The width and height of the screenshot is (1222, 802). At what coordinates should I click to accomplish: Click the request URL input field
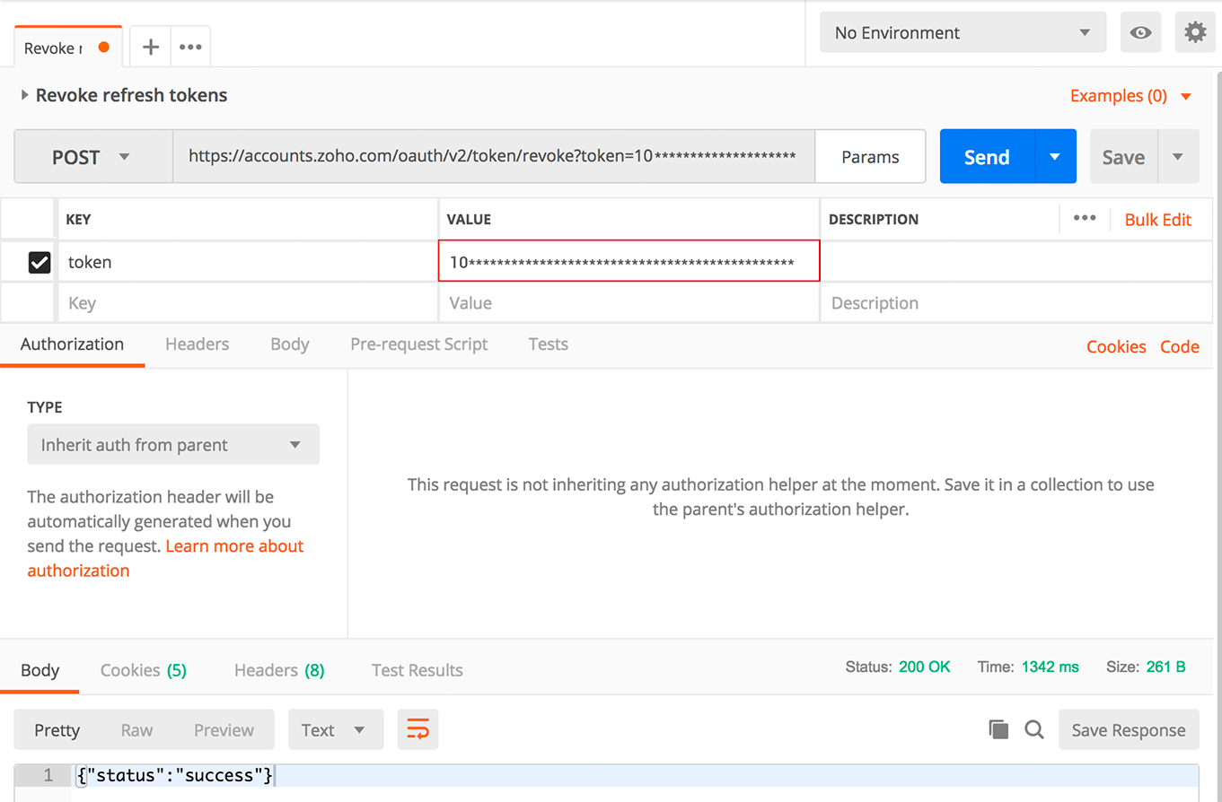pos(492,157)
